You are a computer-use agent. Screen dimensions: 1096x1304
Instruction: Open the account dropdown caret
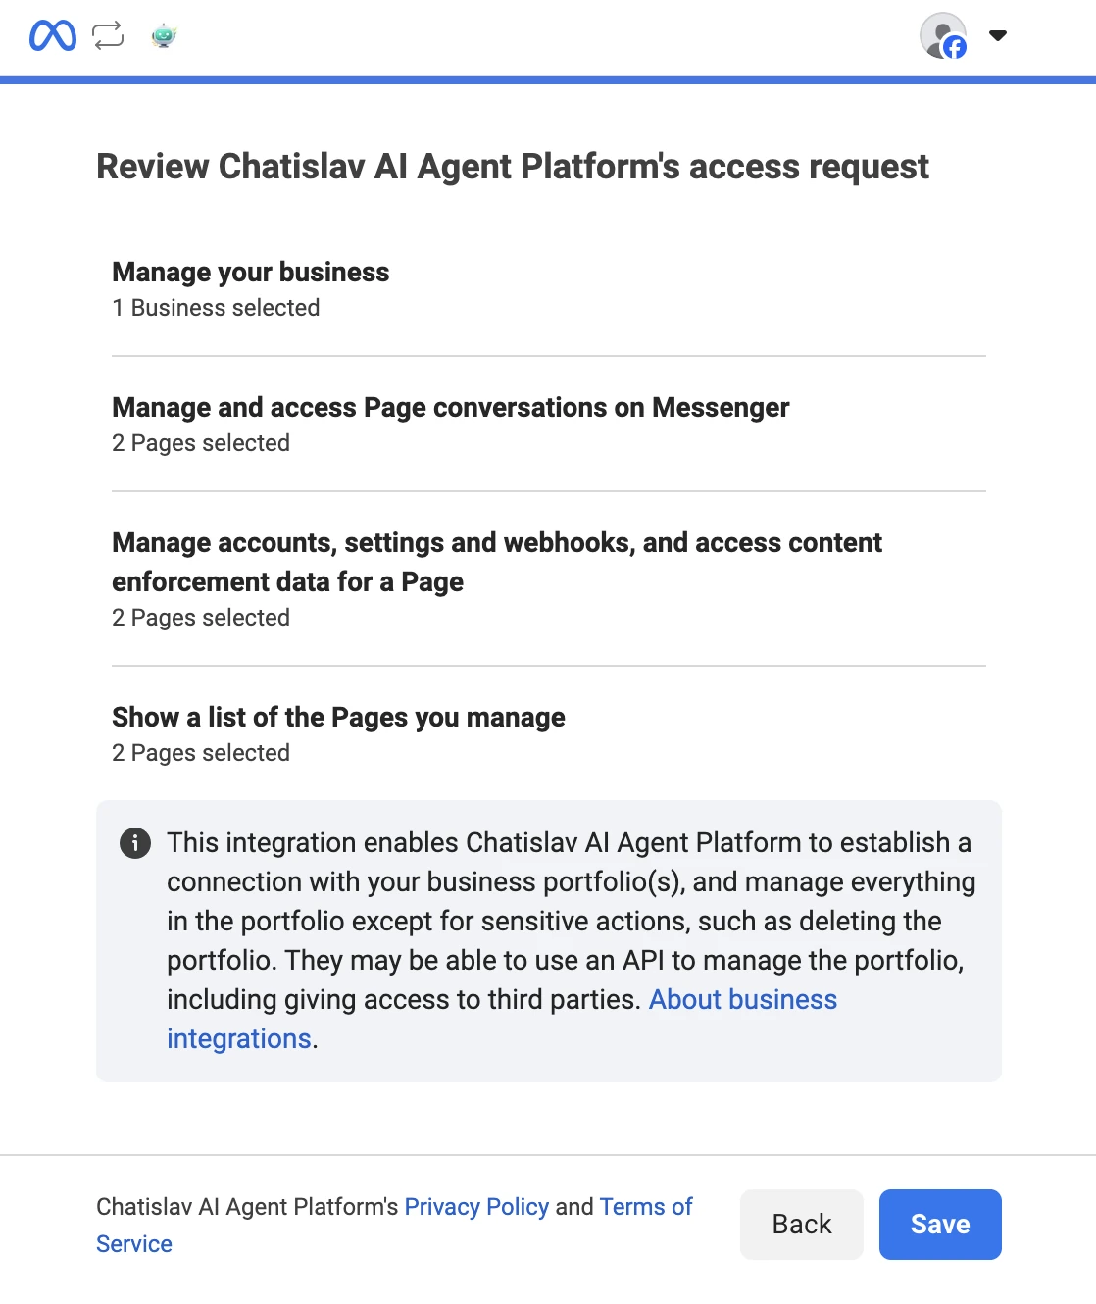pos(998,36)
